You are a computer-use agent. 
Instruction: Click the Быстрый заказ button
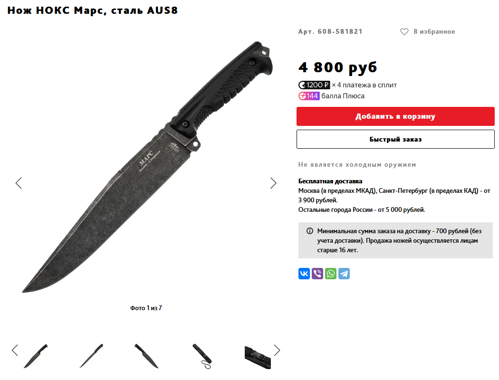(395, 139)
